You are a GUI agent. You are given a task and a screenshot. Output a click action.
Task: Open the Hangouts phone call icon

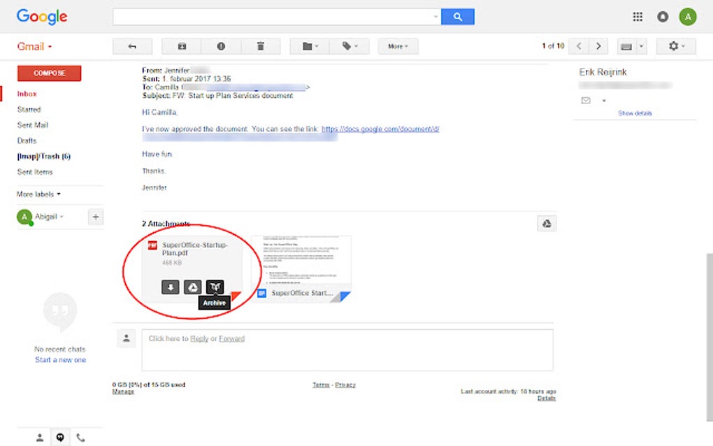coord(81,437)
